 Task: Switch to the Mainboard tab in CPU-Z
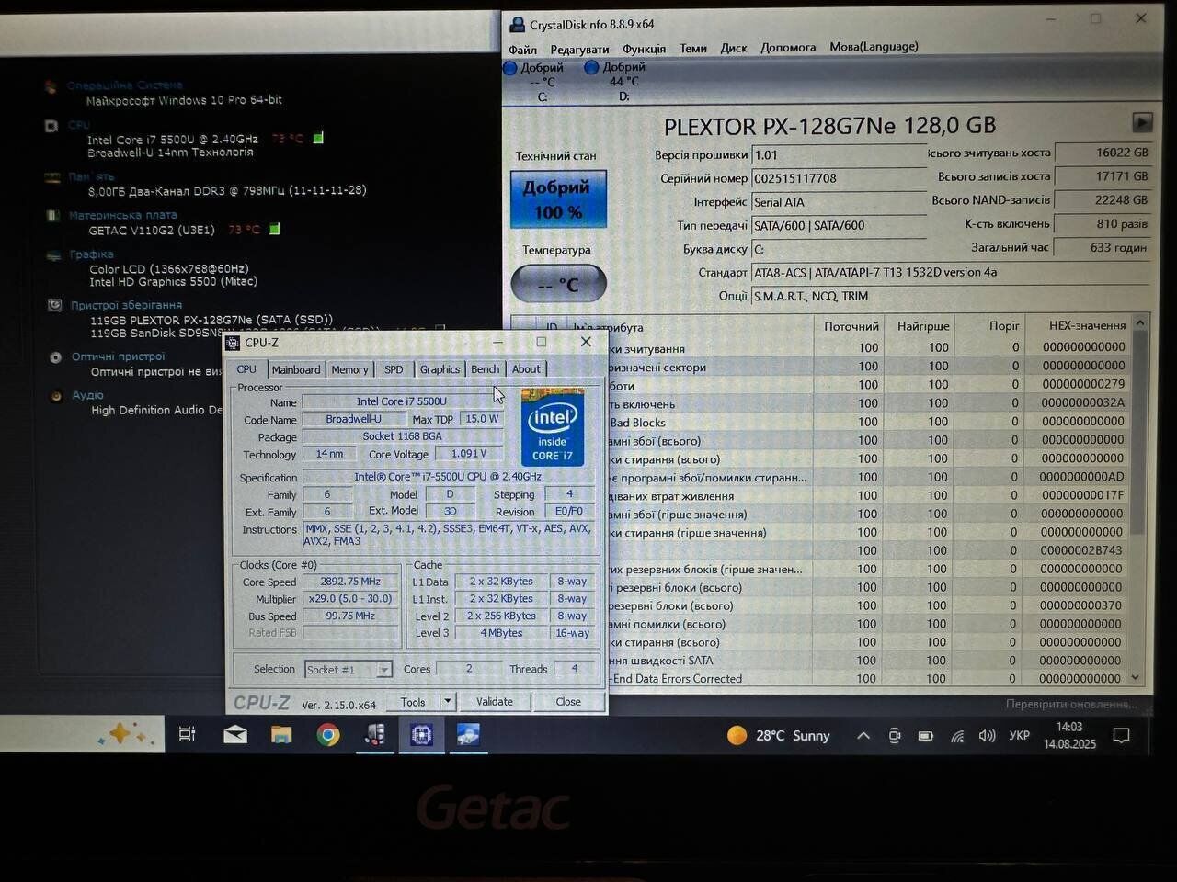pos(296,369)
